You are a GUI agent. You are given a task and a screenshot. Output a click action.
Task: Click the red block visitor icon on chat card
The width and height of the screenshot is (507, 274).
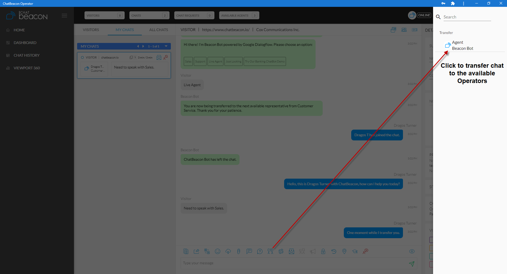[x=166, y=57]
